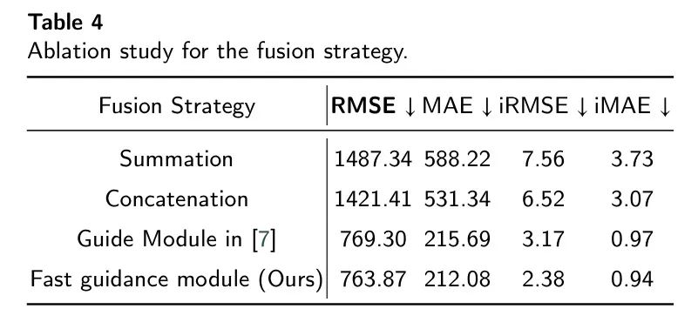Click the iMAE value 3.73
The image size is (698, 329).
pos(632,159)
